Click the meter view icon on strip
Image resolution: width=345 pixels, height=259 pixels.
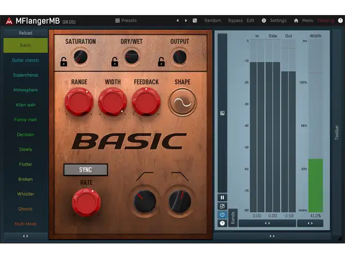point(222,113)
